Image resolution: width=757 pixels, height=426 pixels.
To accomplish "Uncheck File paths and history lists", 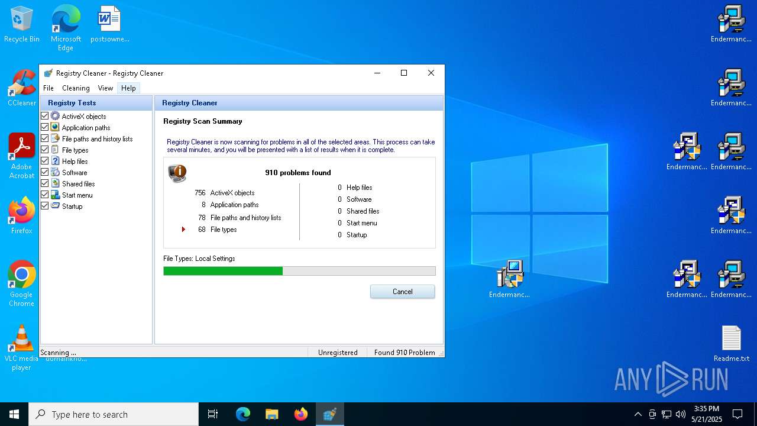I will (44, 138).
